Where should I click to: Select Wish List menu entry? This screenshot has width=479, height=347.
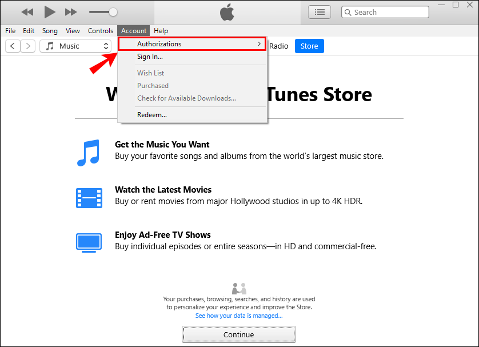click(192, 73)
